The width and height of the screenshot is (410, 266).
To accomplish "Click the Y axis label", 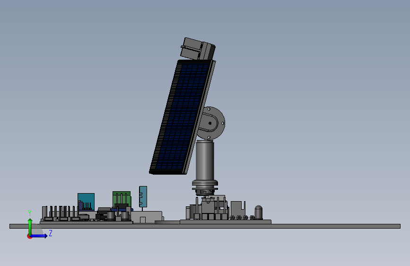I will (30, 213).
